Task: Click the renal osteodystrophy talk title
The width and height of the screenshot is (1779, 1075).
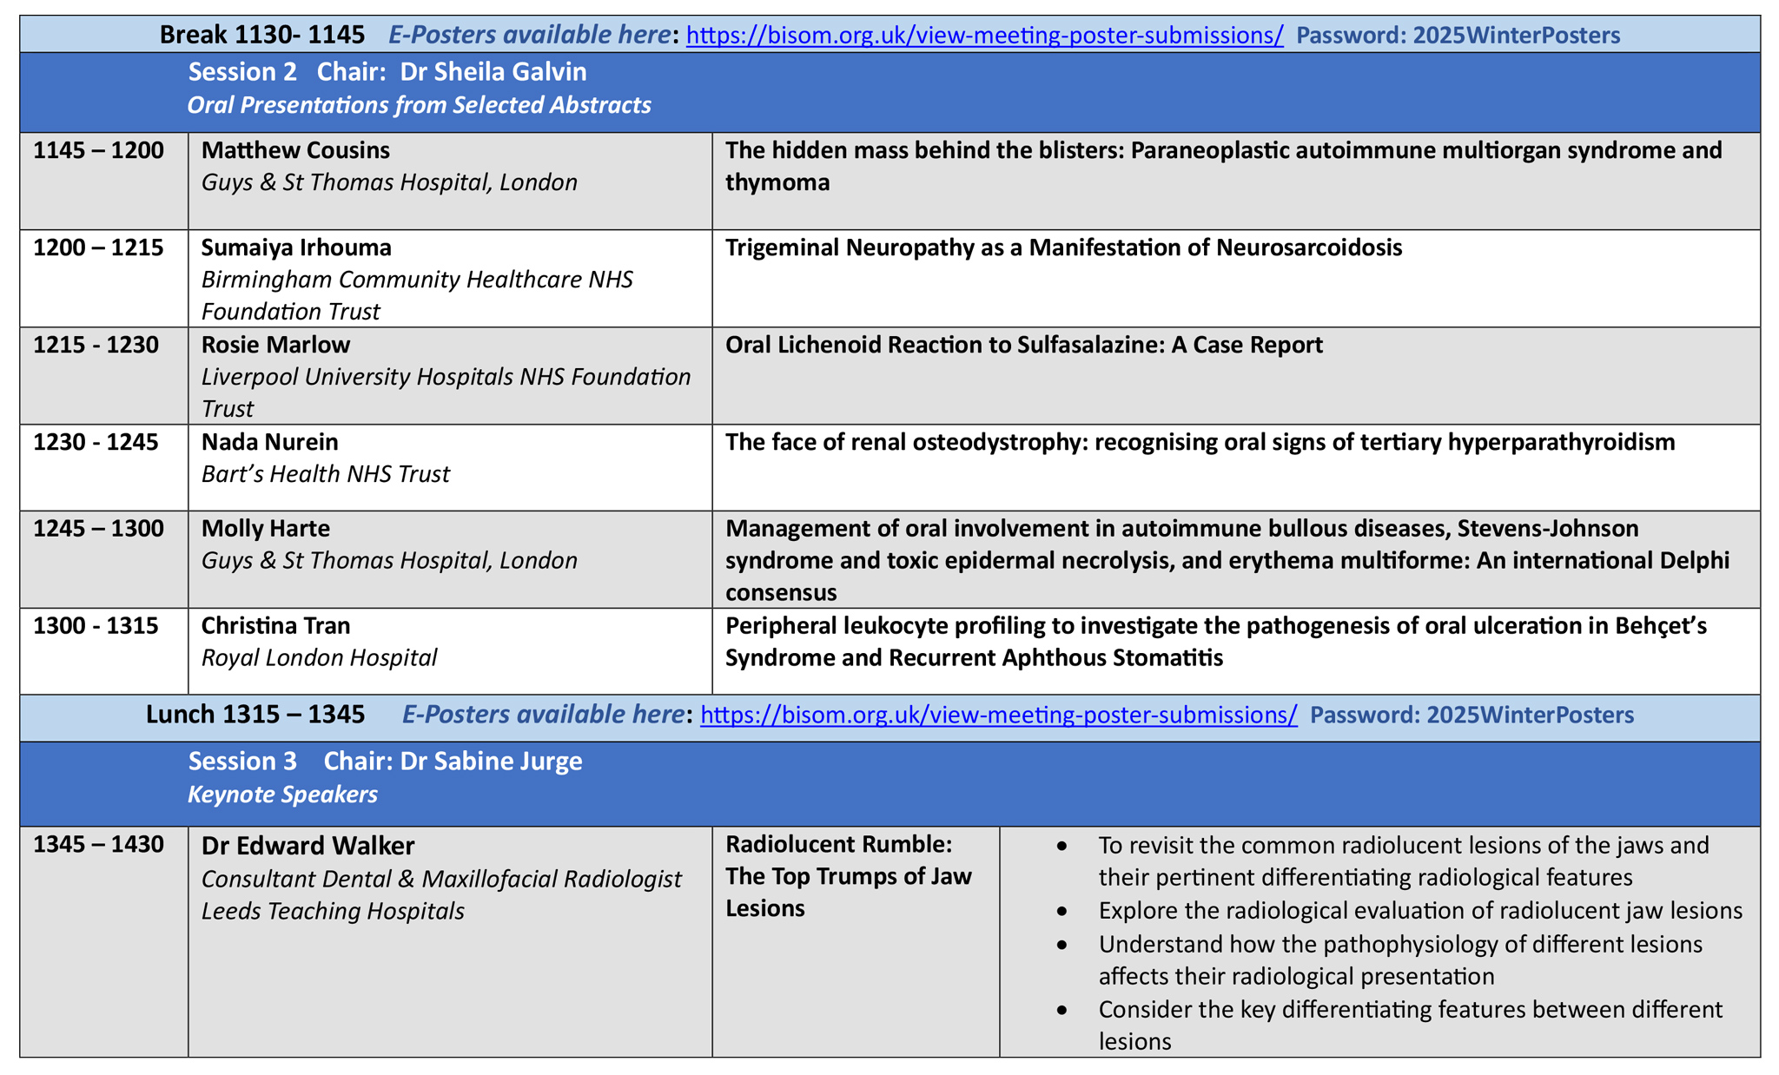Action: 1200,443
